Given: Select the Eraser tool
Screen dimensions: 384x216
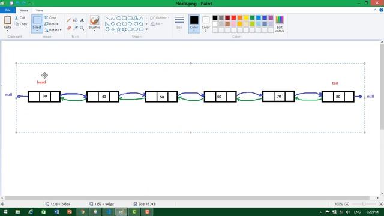Looking at the screenshot, I should pos(69,28).
